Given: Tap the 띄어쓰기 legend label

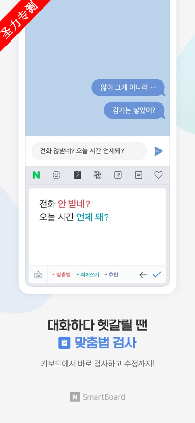Looking at the screenshot, I should point(88,275).
